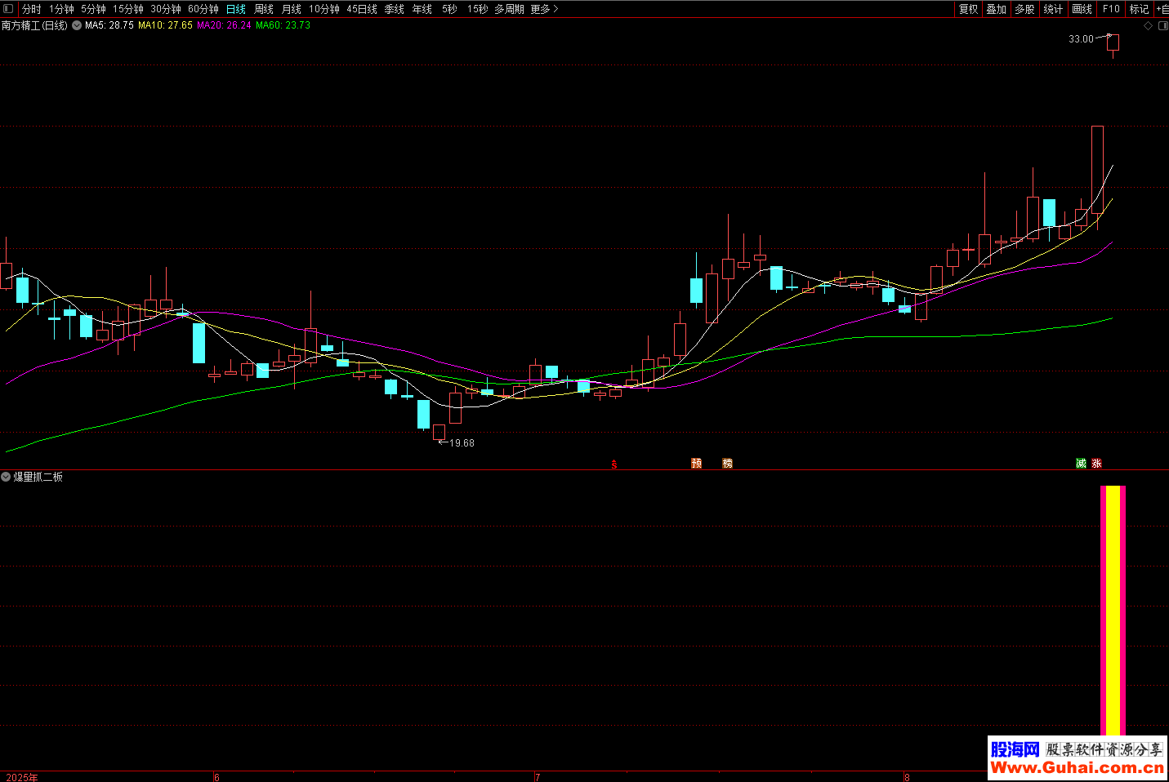The height and width of the screenshot is (782, 1169).
Task: Switch to 1分钟 period
Action: [61, 9]
